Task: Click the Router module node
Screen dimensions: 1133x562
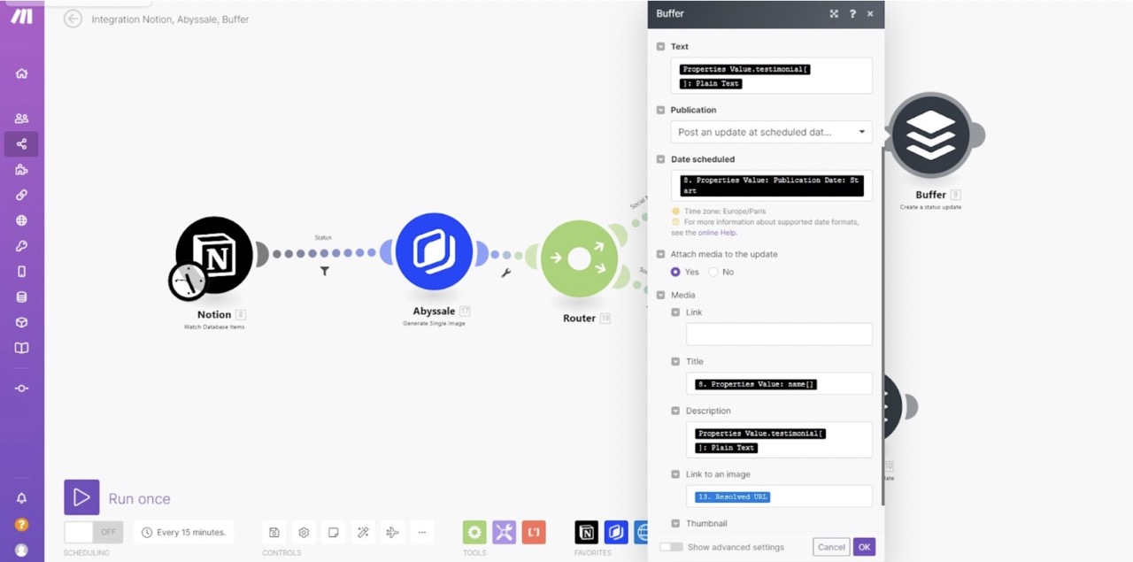Action: point(579,259)
